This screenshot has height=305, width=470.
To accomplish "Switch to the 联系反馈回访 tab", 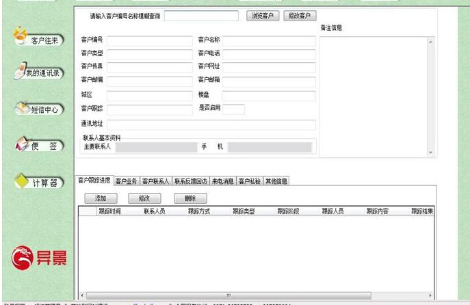I will (191, 181).
